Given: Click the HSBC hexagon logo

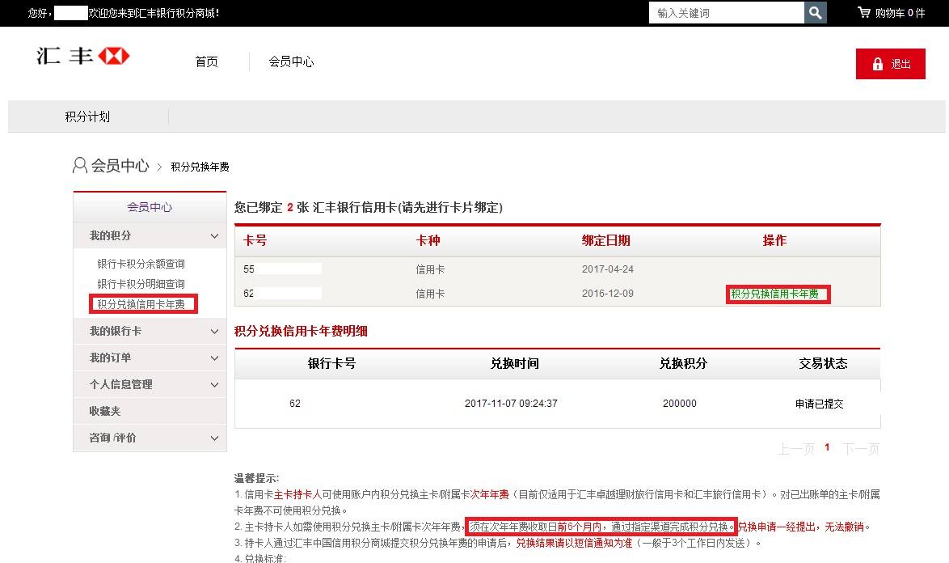Looking at the screenshot, I should (x=114, y=57).
